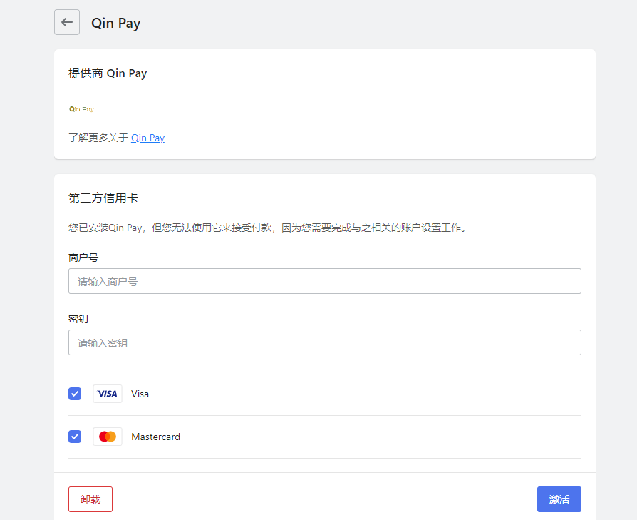Uncheck the Mastercard checkbox
The width and height of the screenshot is (637, 520).
75,437
